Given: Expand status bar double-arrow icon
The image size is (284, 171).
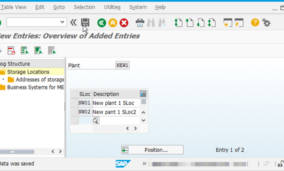Looking at the screenshot, I should (144, 164).
